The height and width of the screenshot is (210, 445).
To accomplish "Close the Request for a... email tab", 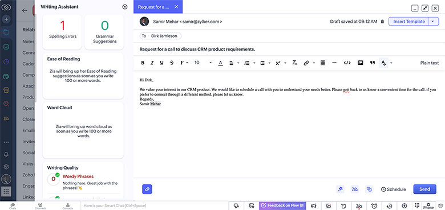I will 176,7.
